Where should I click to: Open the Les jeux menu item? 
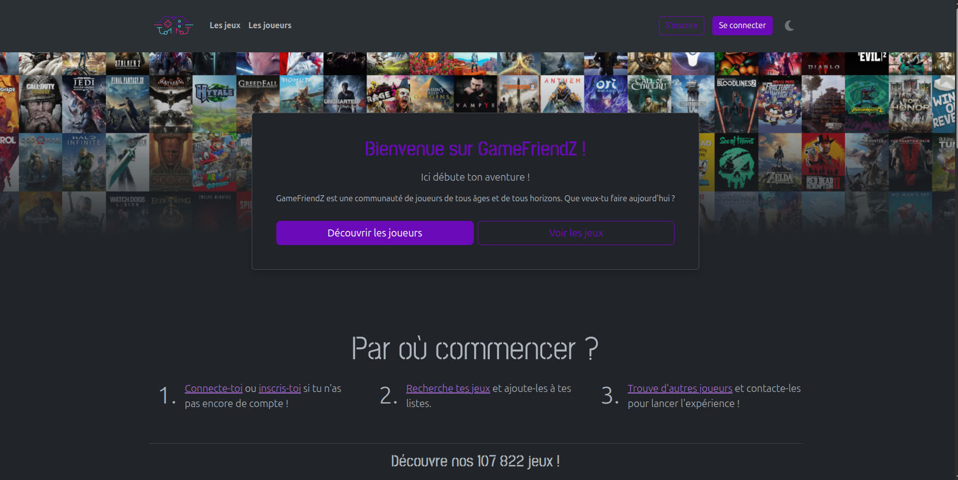coord(225,26)
